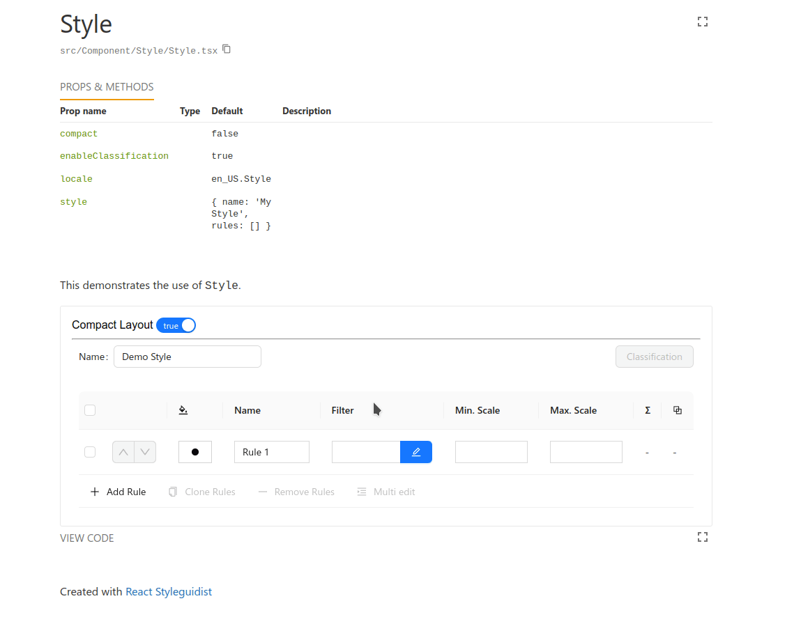Click the sigma amount column header
794x640 pixels.
[647, 410]
